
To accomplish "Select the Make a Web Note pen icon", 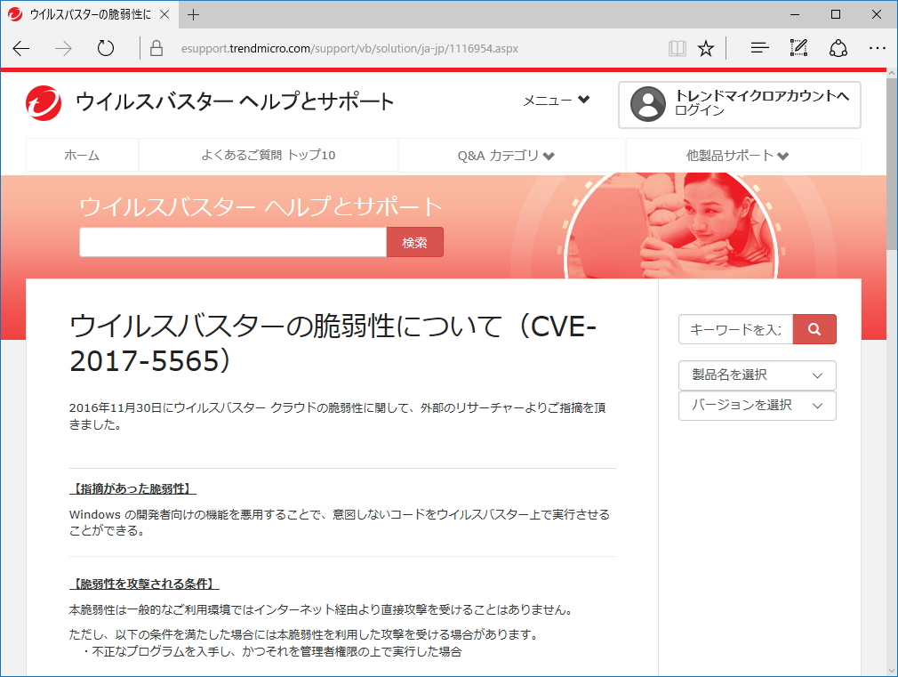I will click(x=798, y=49).
